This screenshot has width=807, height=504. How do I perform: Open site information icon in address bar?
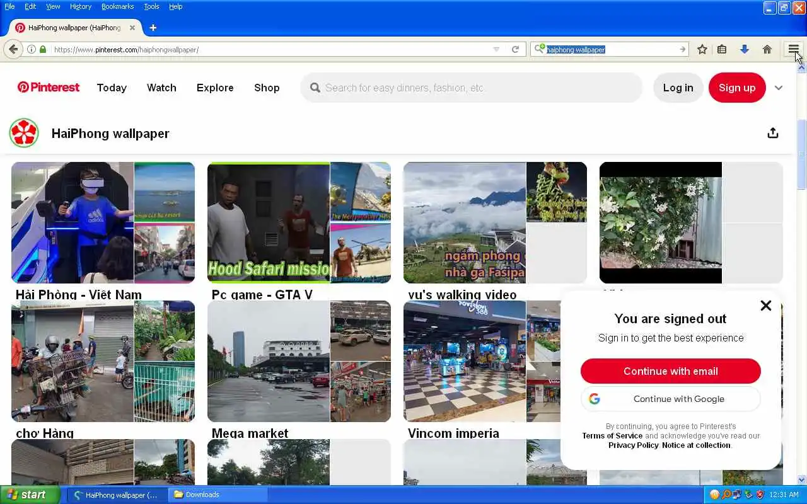[x=31, y=49]
